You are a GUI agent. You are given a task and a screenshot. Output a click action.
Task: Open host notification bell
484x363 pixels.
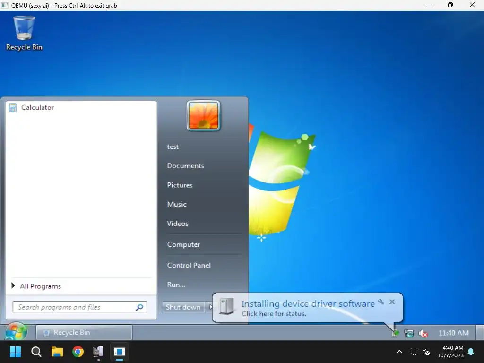coord(471,352)
